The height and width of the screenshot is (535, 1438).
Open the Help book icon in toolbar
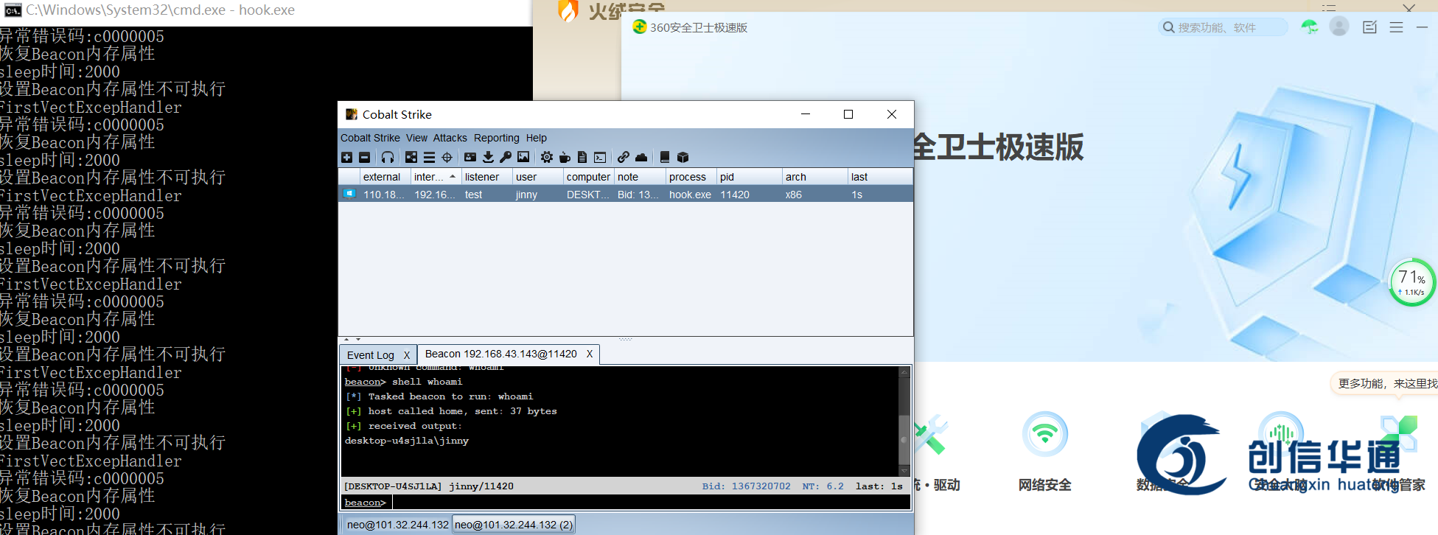[665, 157]
